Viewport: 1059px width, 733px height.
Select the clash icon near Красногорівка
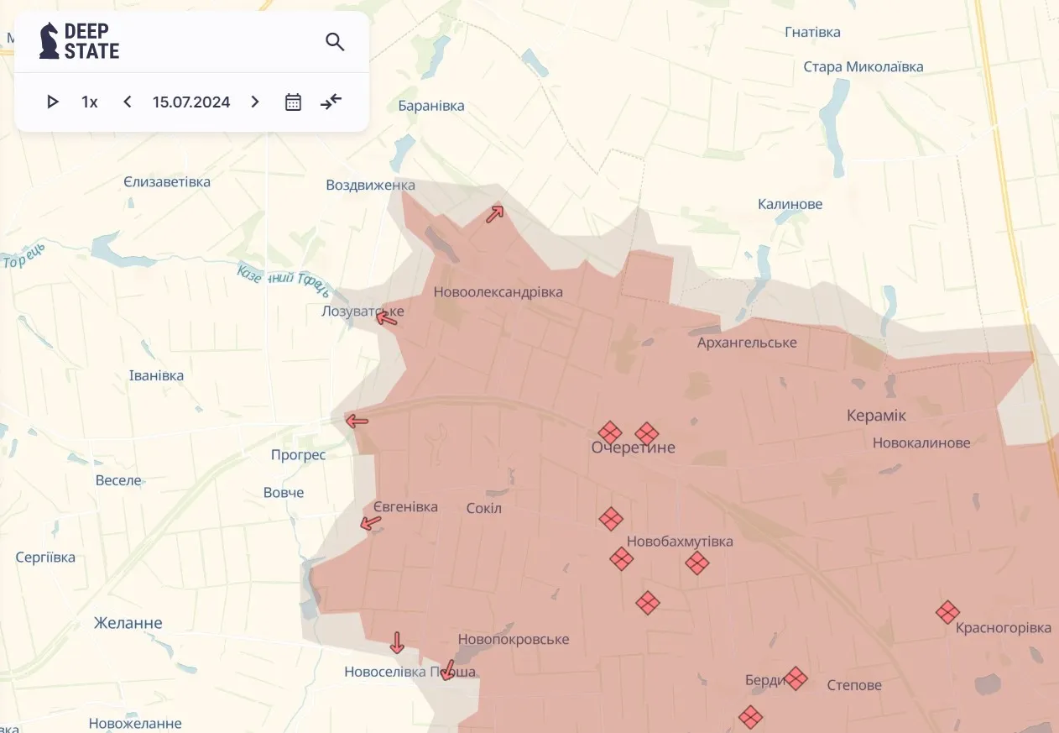pyautogui.click(x=947, y=613)
